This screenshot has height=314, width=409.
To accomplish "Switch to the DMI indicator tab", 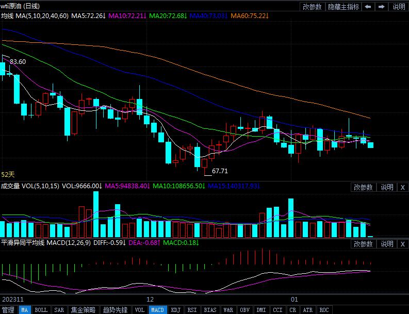I will [261, 310].
